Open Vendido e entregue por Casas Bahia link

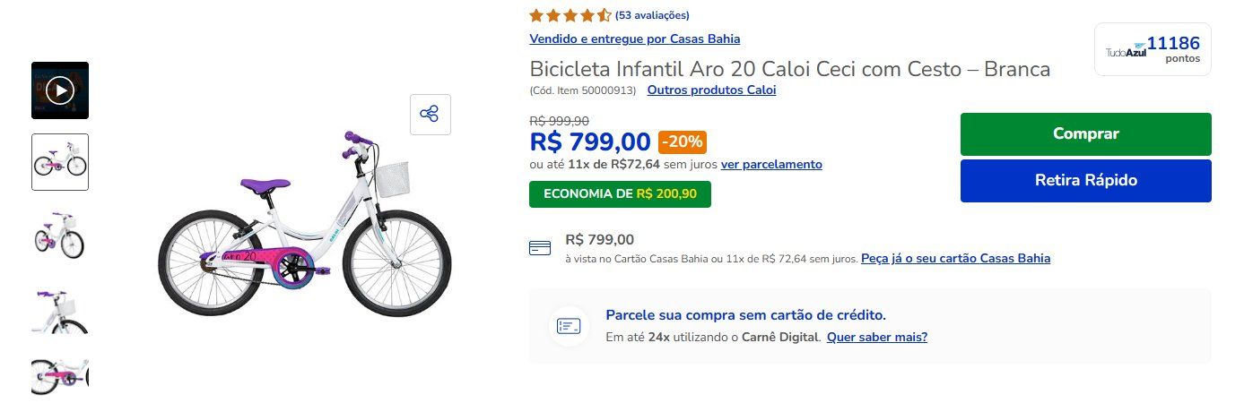click(634, 39)
